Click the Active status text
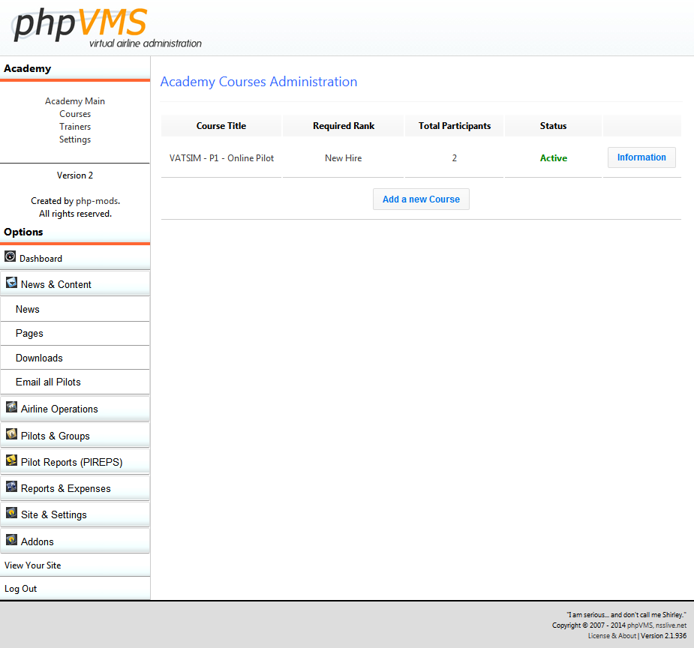Viewport: 694px width, 648px height. tap(553, 158)
